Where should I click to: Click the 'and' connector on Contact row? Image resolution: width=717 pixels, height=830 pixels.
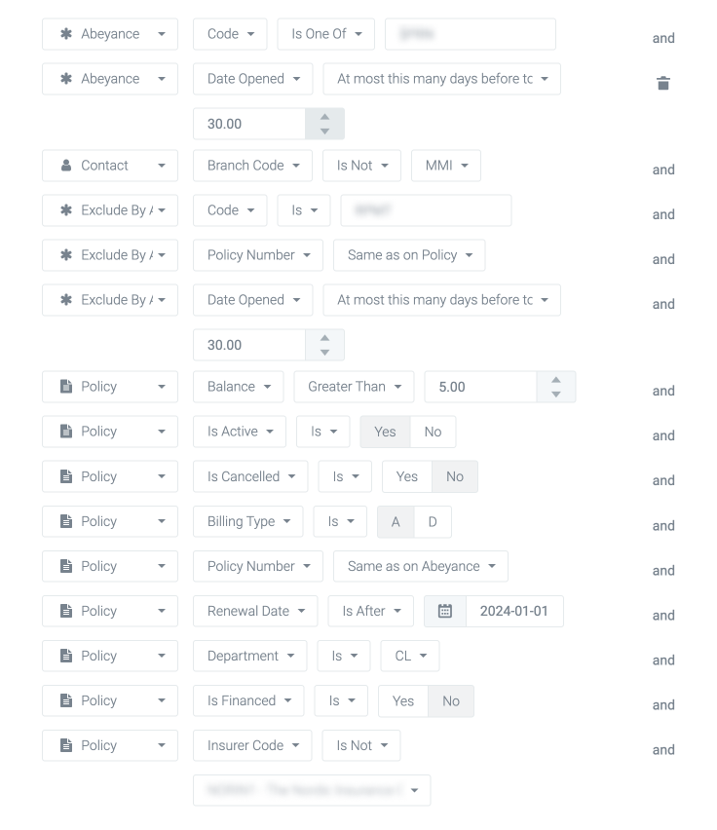coord(663,170)
